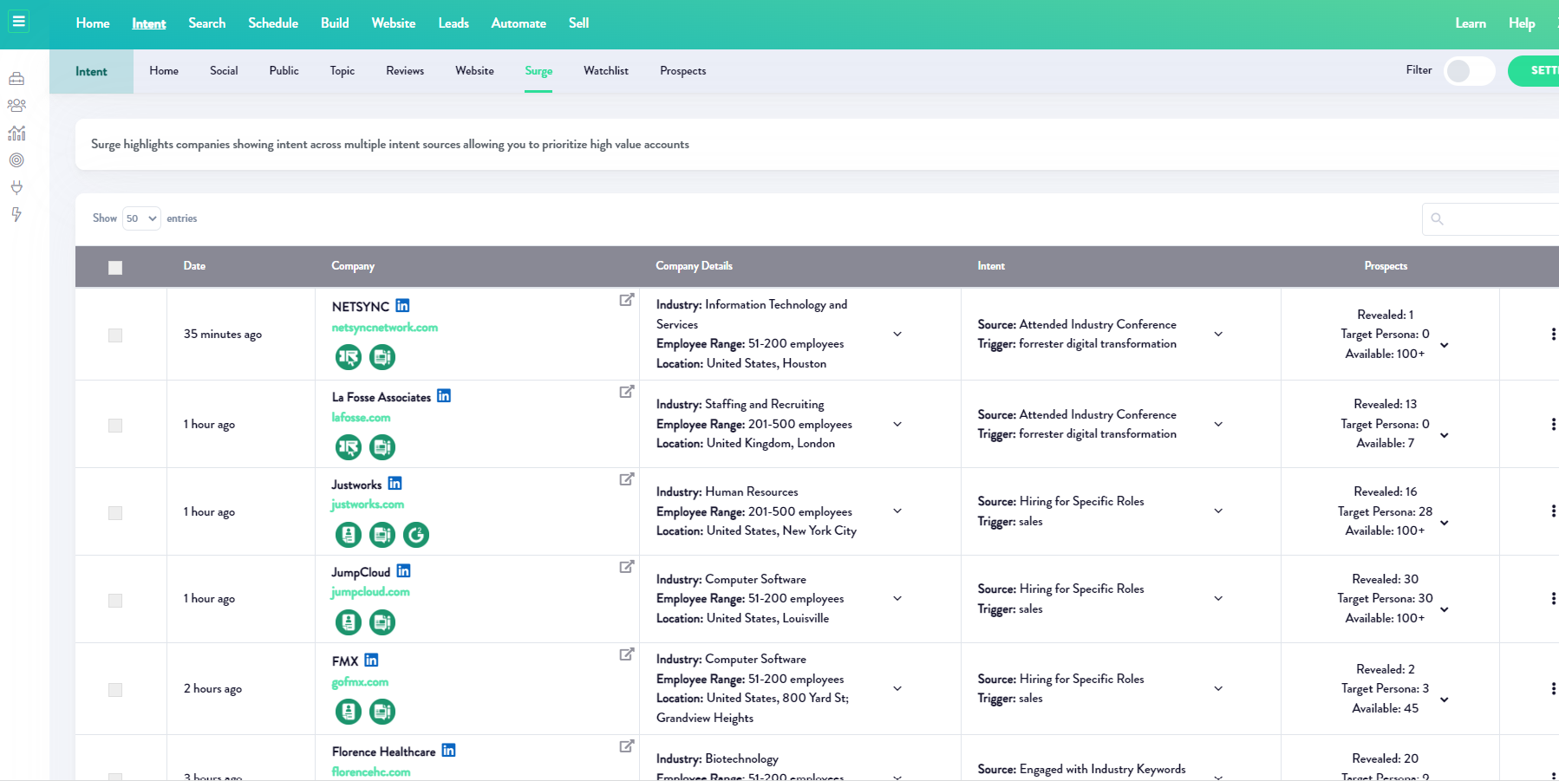Click the external link icon for Justworks
This screenshot has width=1559, height=781.
point(626,479)
